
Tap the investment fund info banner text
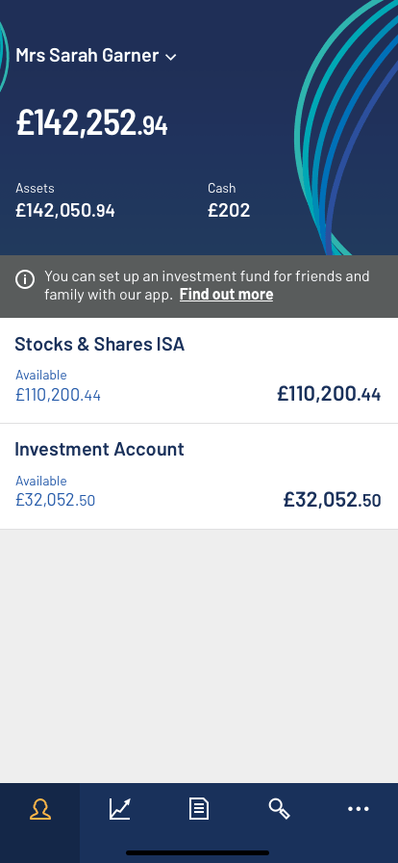click(x=207, y=286)
